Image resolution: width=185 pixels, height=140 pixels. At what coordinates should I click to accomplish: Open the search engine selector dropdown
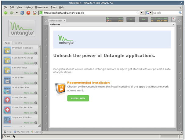149,13
